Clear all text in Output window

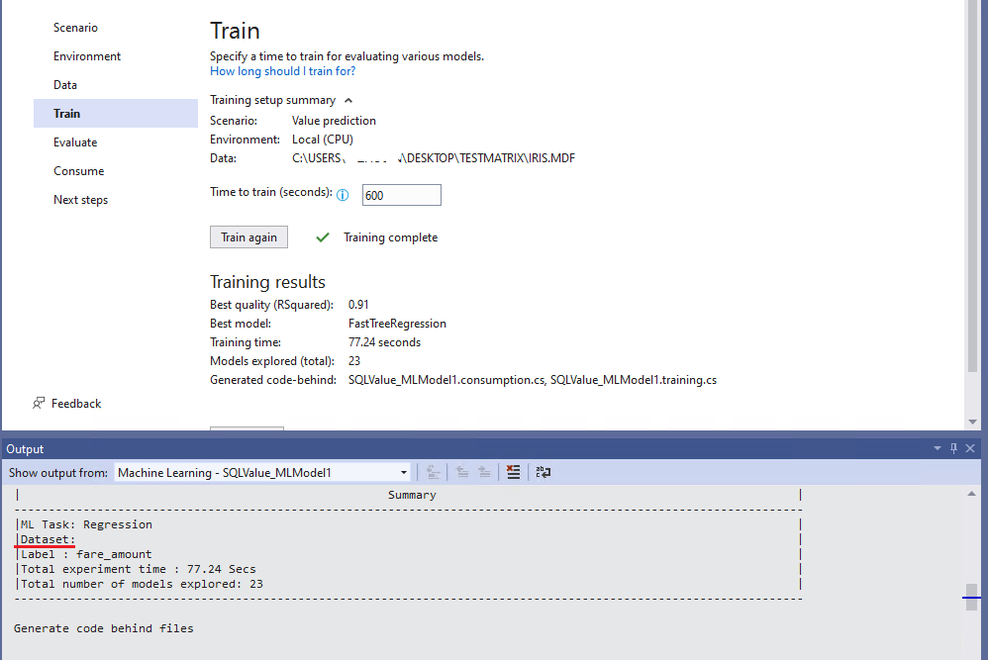pyautogui.click(x=513, y=472)
